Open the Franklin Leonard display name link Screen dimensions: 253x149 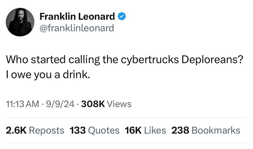pos(77,16)
